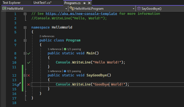Click 'HelloWorld' namespace name on line 4

(62, 27)
